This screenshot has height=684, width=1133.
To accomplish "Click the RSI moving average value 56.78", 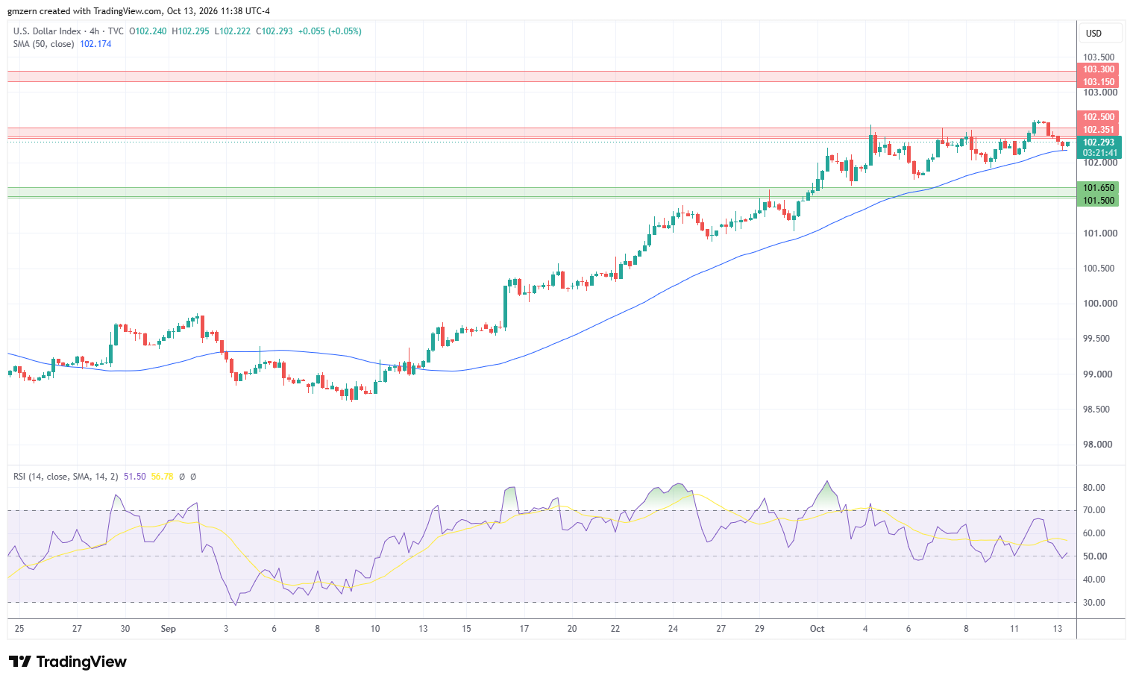I will click(x=162, y=477).
